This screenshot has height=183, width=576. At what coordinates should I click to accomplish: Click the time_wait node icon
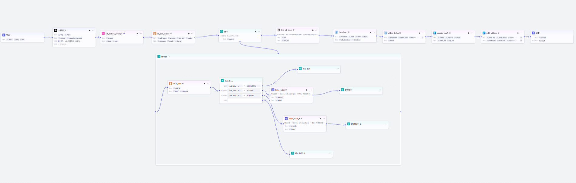tap(273, 90)
